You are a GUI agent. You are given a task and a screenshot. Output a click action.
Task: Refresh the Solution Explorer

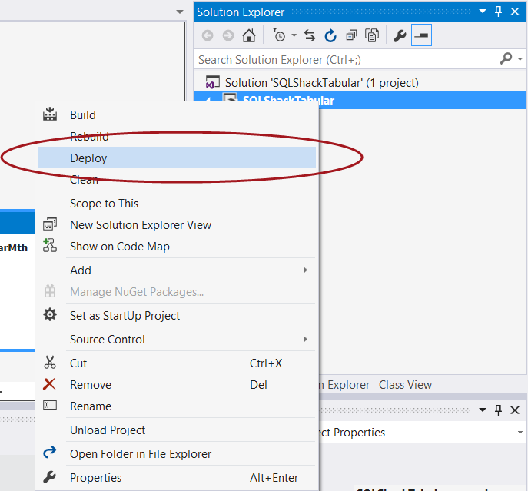330,35
